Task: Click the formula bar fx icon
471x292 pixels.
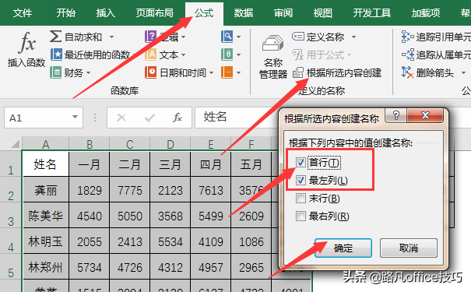Action: point(178,118)
